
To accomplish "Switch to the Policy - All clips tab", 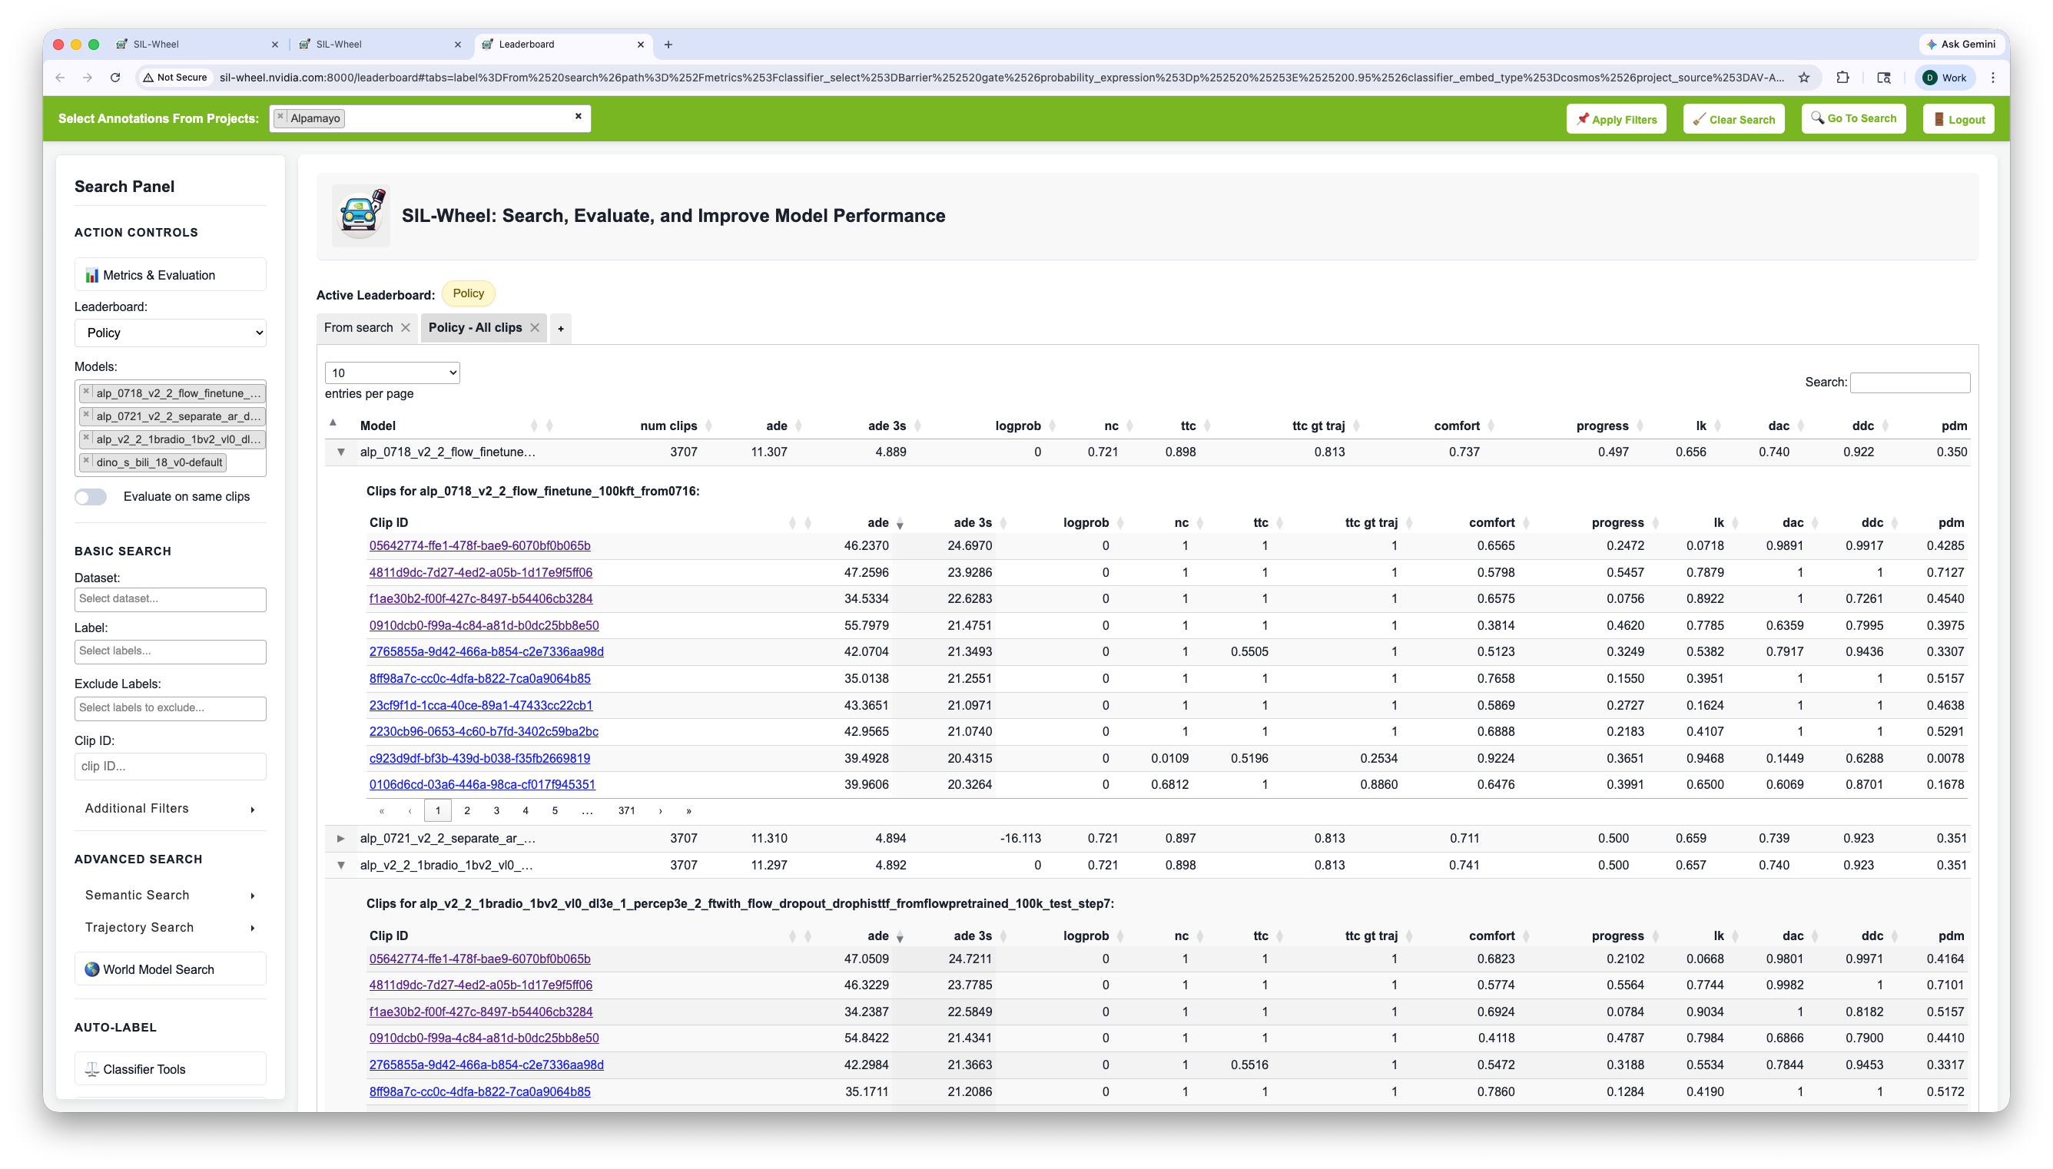I will (x=476, y=327).
